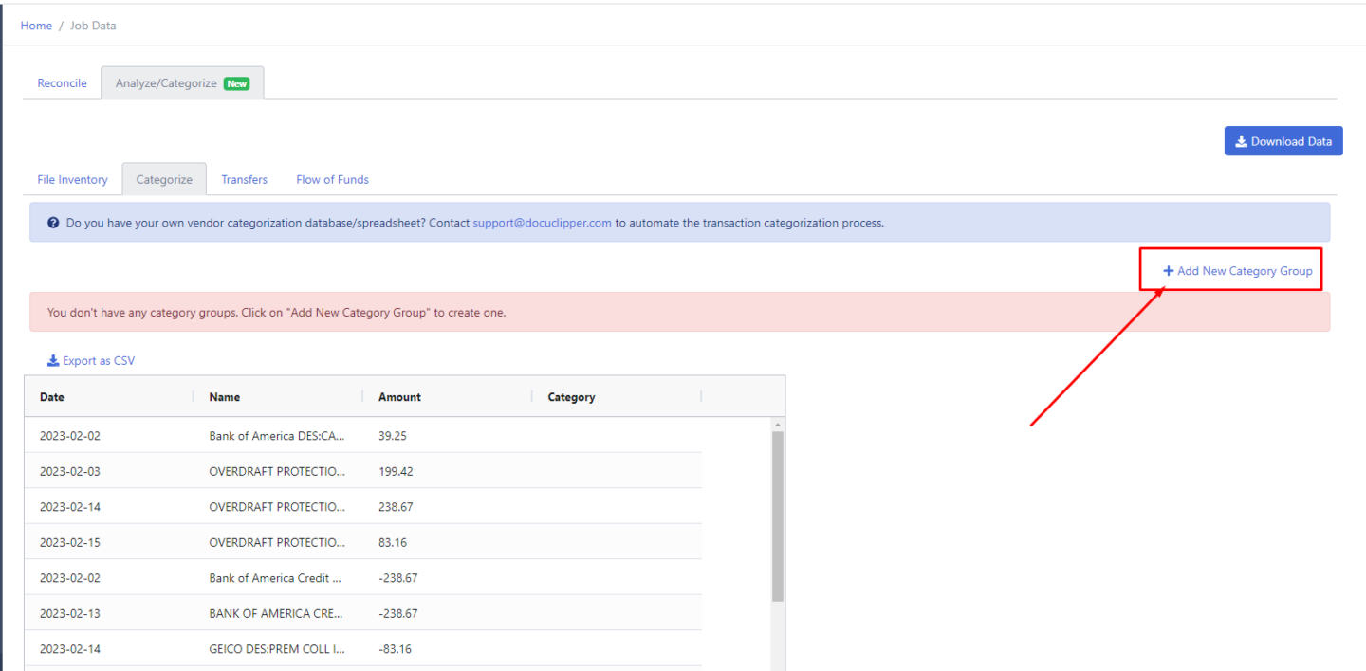Click Add New Category Group link
Image resolution: width=1366 pixels, height=671 pixels.
pyautogui.click(x=1238, y=271)
